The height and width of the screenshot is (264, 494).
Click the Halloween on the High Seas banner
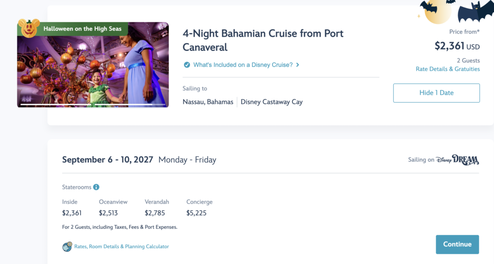tap(82, 28)
